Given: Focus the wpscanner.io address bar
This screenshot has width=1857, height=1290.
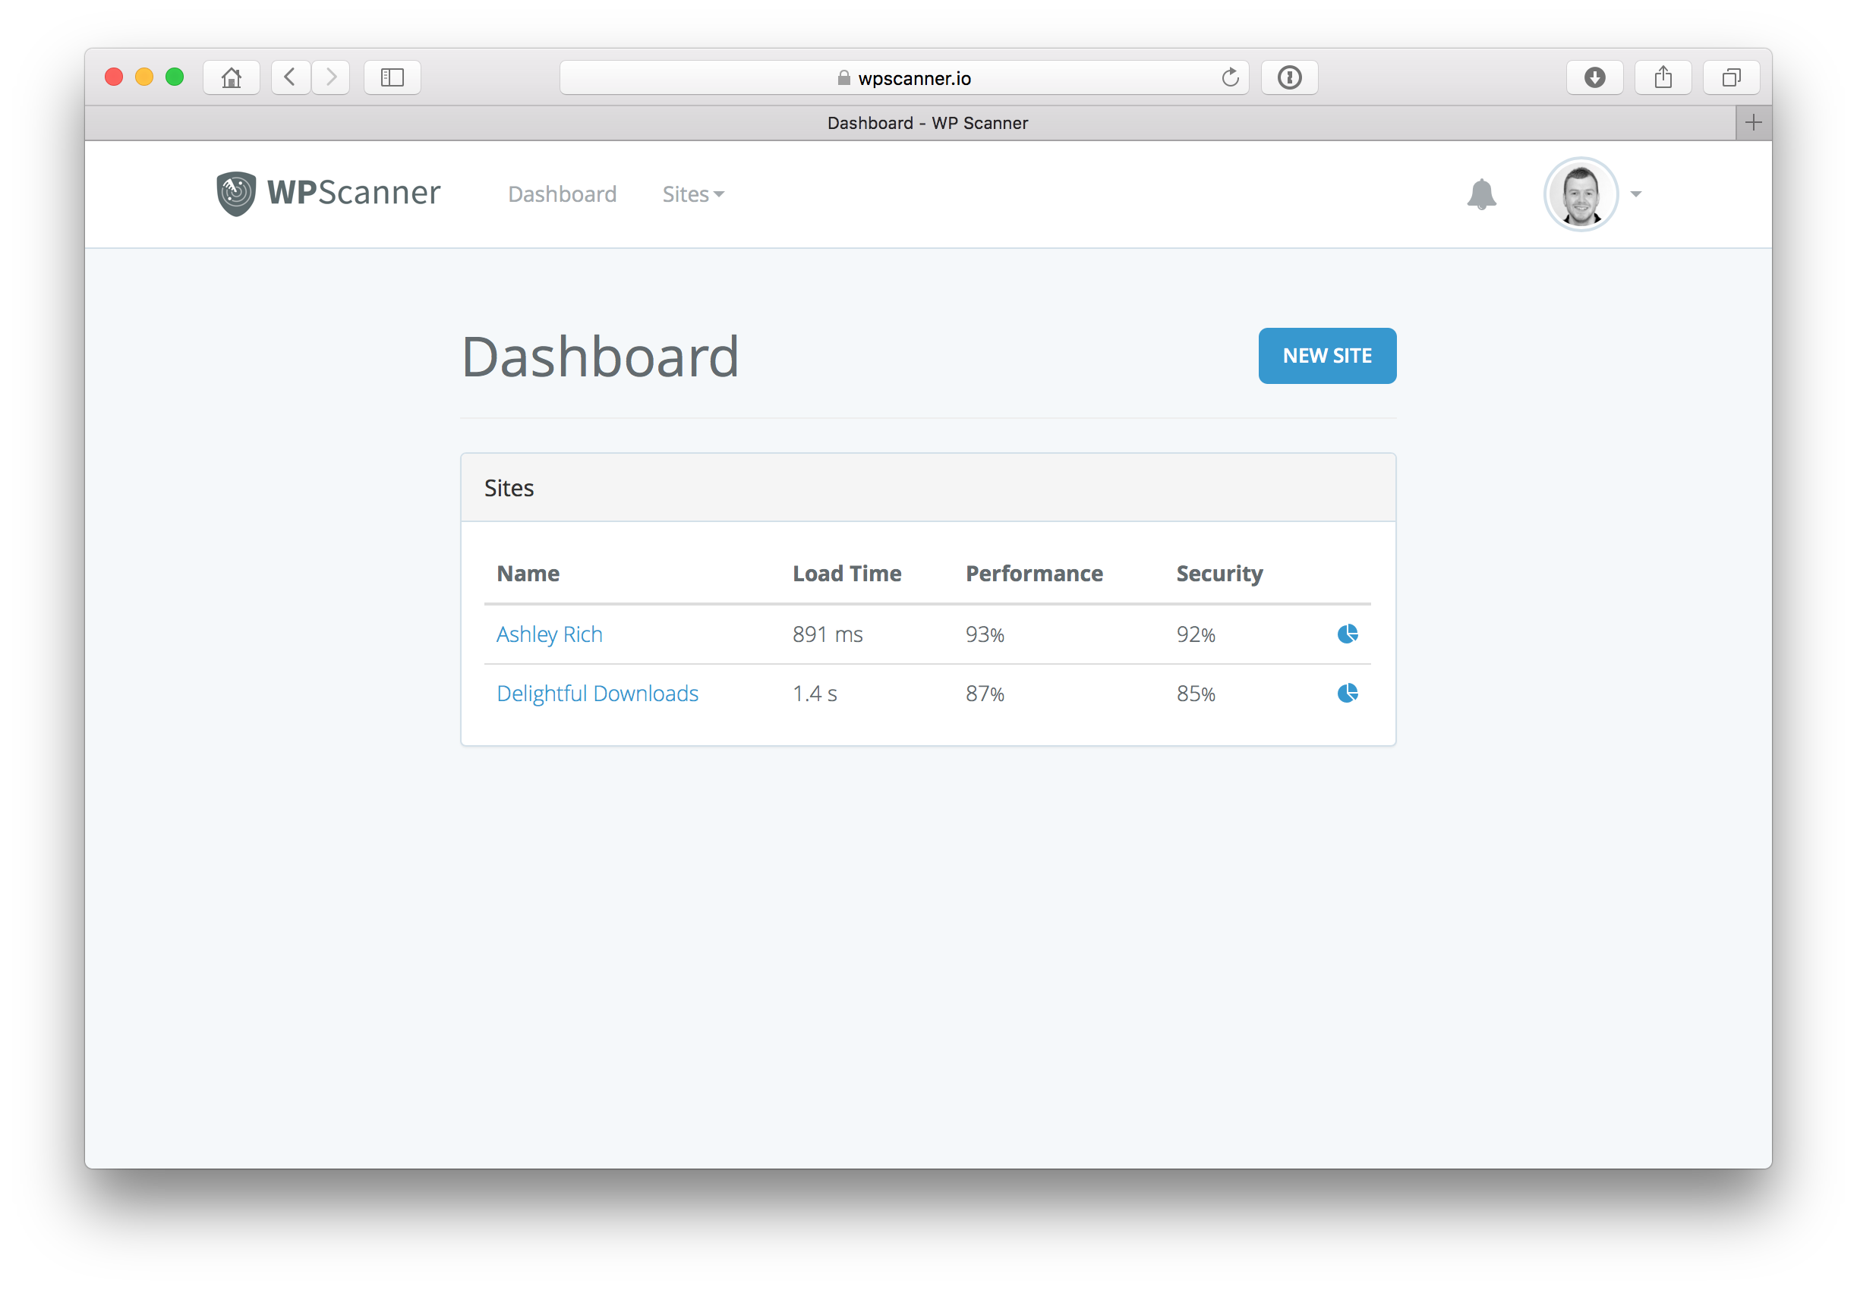Looking at the screenshot, I should coord(904,77).
